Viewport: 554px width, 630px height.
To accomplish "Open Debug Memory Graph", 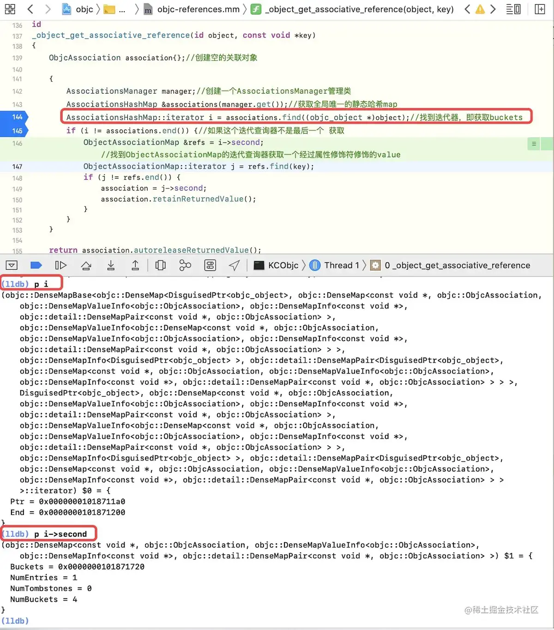I will click(185, 265).
